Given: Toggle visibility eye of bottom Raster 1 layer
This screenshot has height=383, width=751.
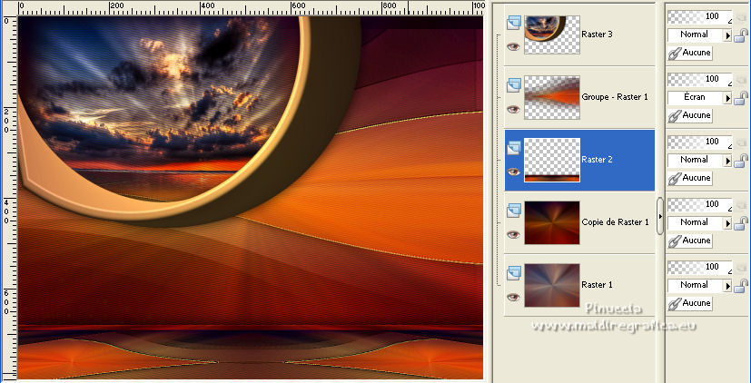Looking at the screenshot, I should (x=513, y=298).
